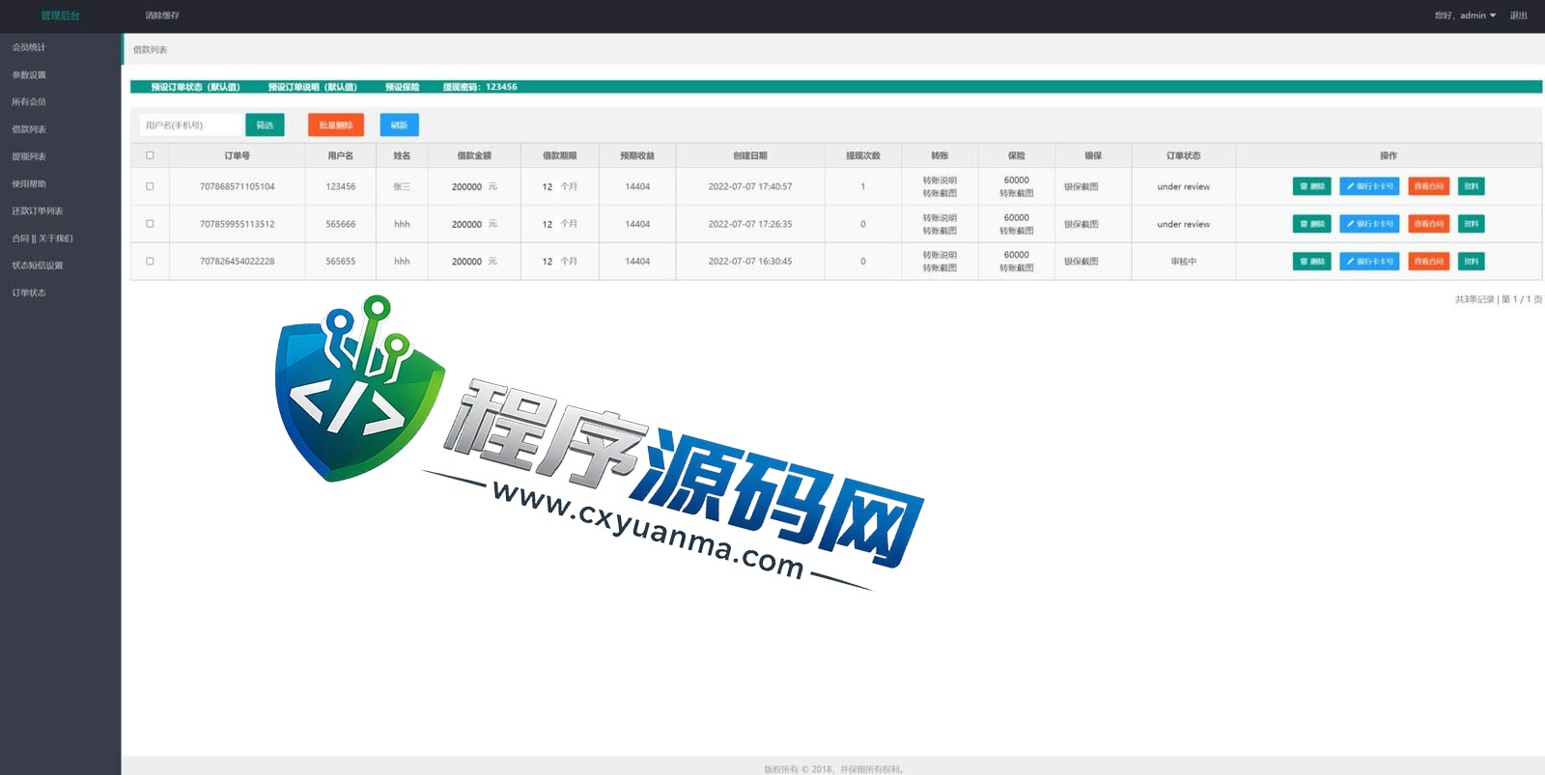Viewport: 1545px width, 775px height.
Task: View contract for order 707868571105104
Action: [x=1428, y=186]
